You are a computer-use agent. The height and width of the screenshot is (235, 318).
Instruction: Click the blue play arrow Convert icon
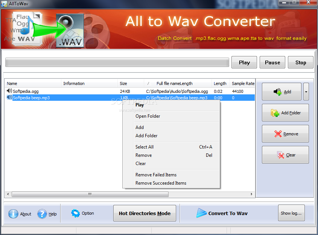coord(201,213)
